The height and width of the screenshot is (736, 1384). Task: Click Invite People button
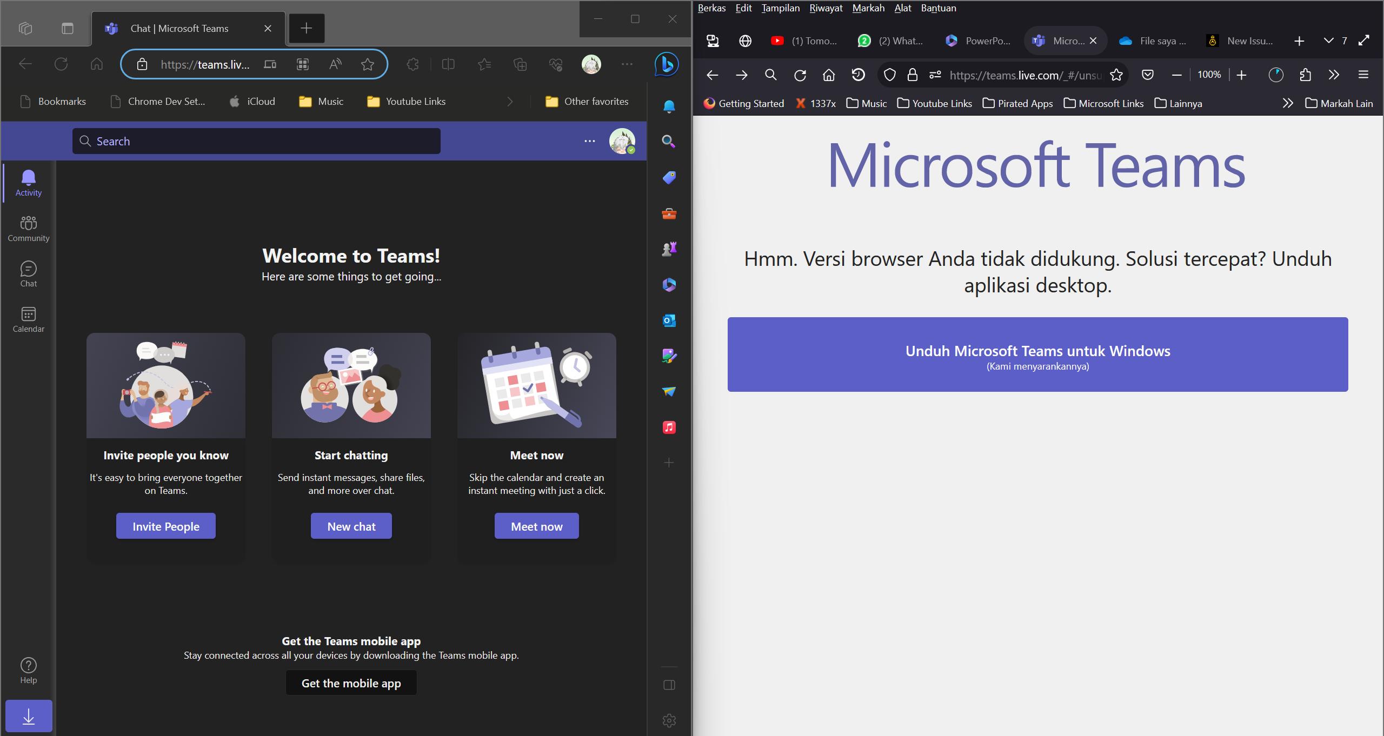165,526
